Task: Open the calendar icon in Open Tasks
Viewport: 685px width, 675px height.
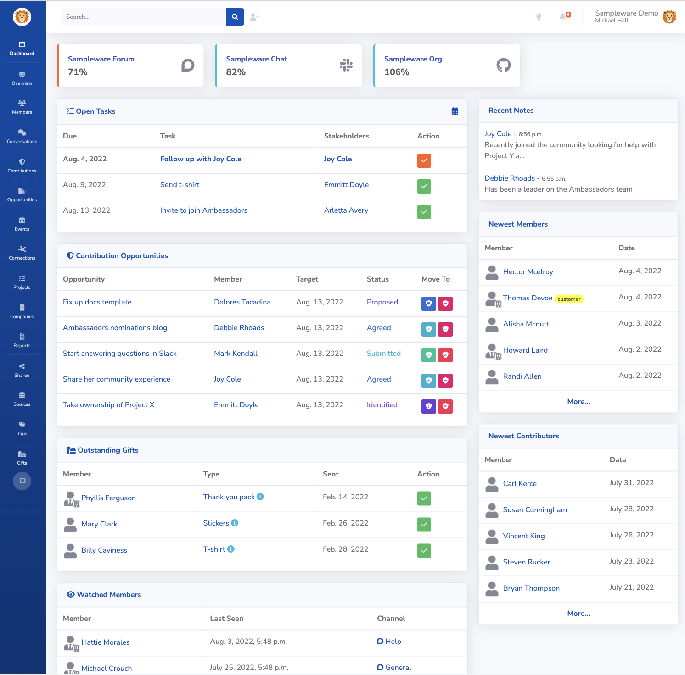Action: [455, 111]
